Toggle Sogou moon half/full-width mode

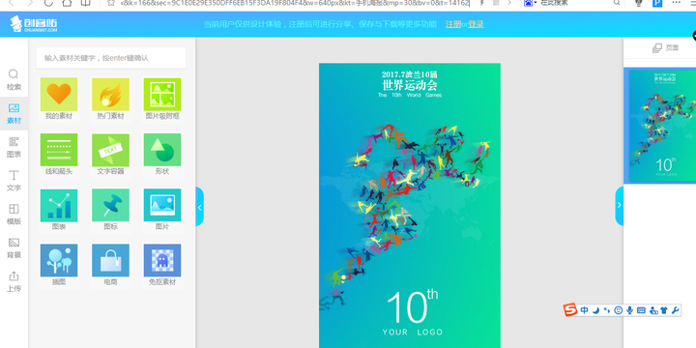(595, 310)
